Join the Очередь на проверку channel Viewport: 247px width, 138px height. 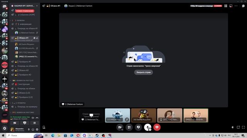pyautogui.click(x=25, y=107)
